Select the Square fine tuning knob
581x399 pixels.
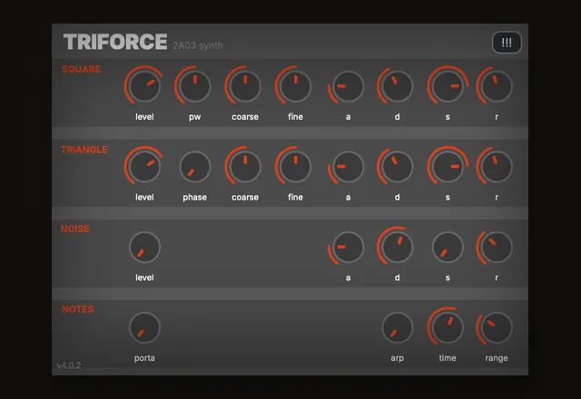[x=295, y=86]
